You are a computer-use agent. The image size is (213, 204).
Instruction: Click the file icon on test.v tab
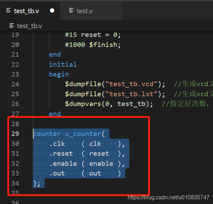pos(71,10)
